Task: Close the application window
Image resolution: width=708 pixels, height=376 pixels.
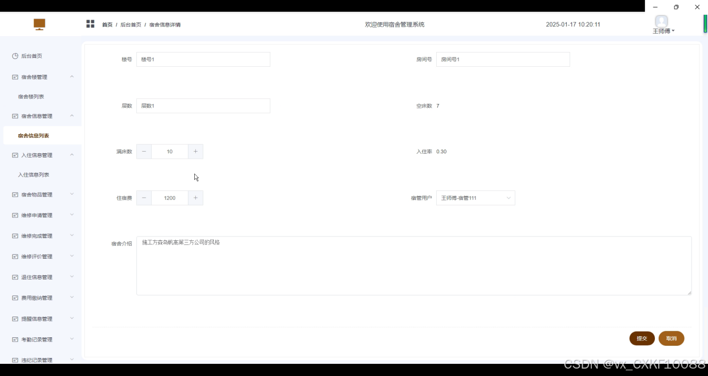Action: pos(697,7)
